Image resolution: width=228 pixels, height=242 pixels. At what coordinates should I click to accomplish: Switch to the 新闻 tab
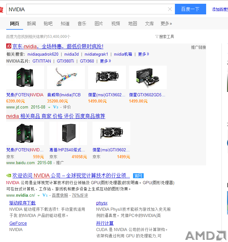[31, 23]
